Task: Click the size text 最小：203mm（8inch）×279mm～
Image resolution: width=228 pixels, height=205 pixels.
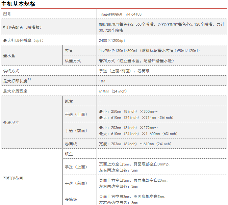Action: 128,128
